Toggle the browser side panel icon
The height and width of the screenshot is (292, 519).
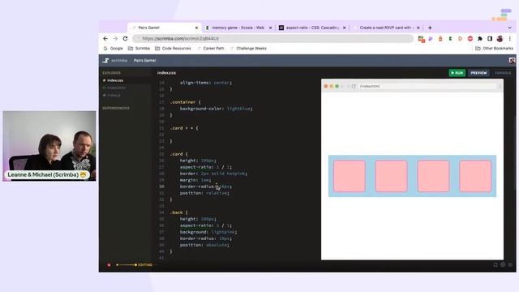490,39
